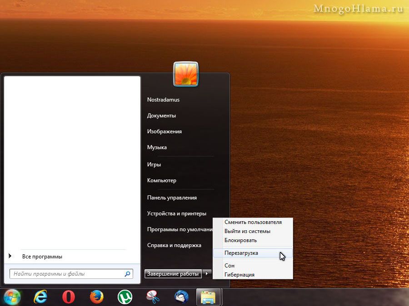Click the "Найти программы и файлы" search field

[66, 274]
